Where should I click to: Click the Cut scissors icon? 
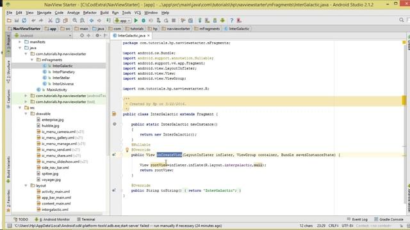tap(50, 20)
